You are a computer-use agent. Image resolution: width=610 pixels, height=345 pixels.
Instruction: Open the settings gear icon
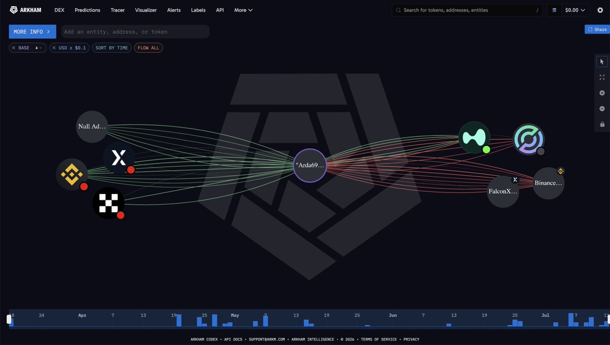click(600, 10)
